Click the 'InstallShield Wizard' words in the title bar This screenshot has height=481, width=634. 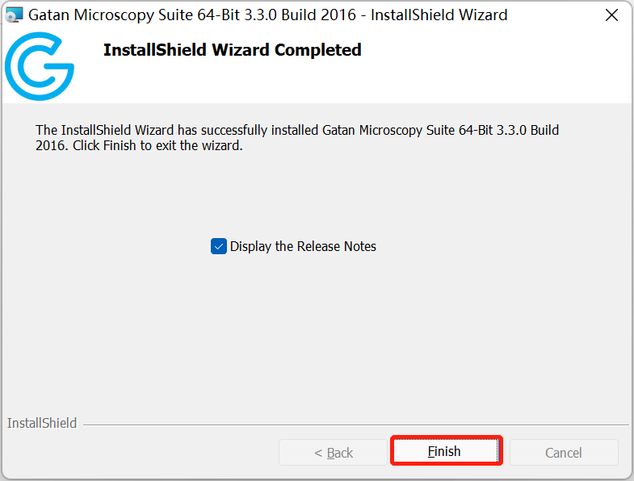439,15
